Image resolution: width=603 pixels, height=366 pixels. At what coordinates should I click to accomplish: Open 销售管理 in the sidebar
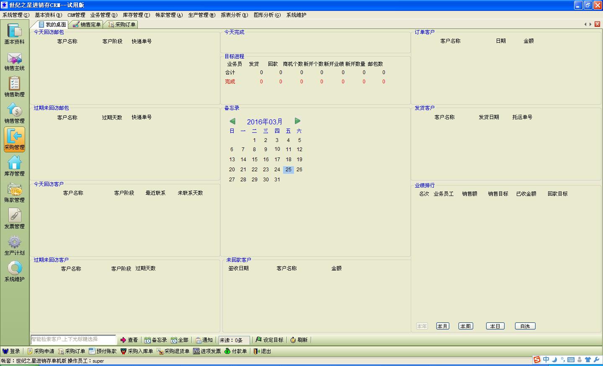point(14,112)
